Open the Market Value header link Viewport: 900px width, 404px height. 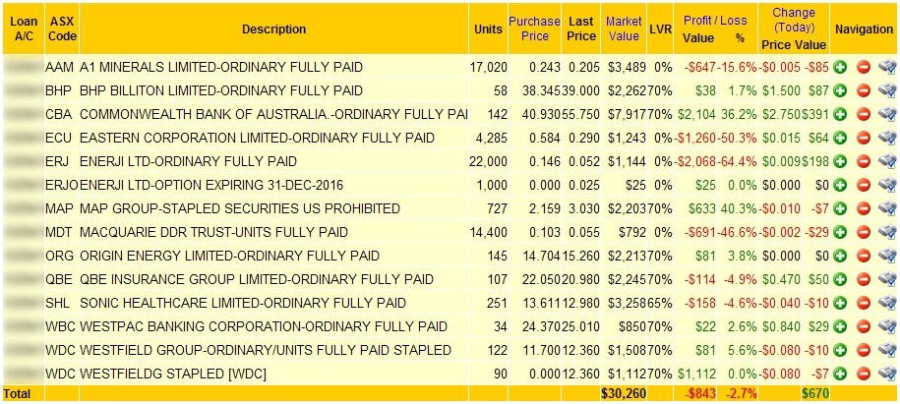tap(624, 29)
